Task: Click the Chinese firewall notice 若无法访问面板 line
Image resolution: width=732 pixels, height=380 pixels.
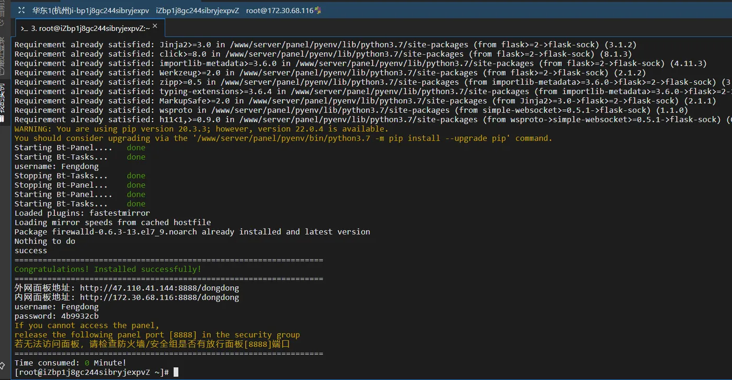Action: (152, 344)
